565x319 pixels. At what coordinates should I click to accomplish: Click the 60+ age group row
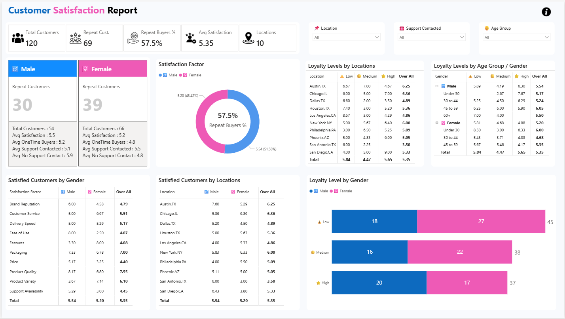point(491,116)
